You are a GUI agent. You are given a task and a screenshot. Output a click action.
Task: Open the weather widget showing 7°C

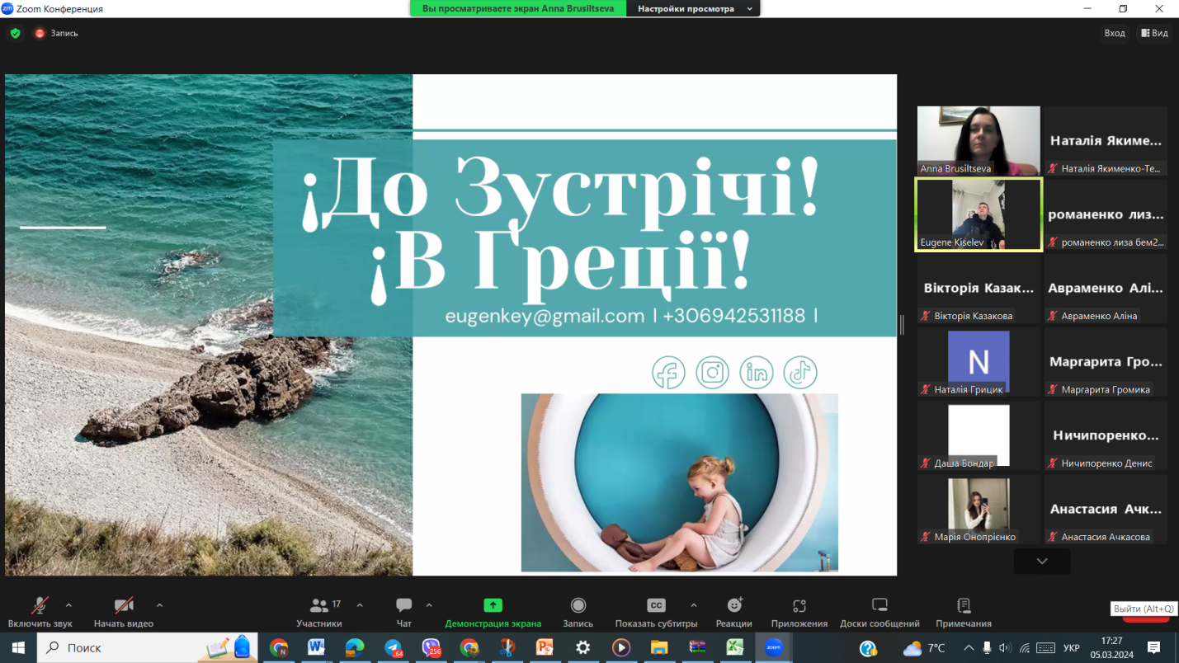tap(924, 648)
